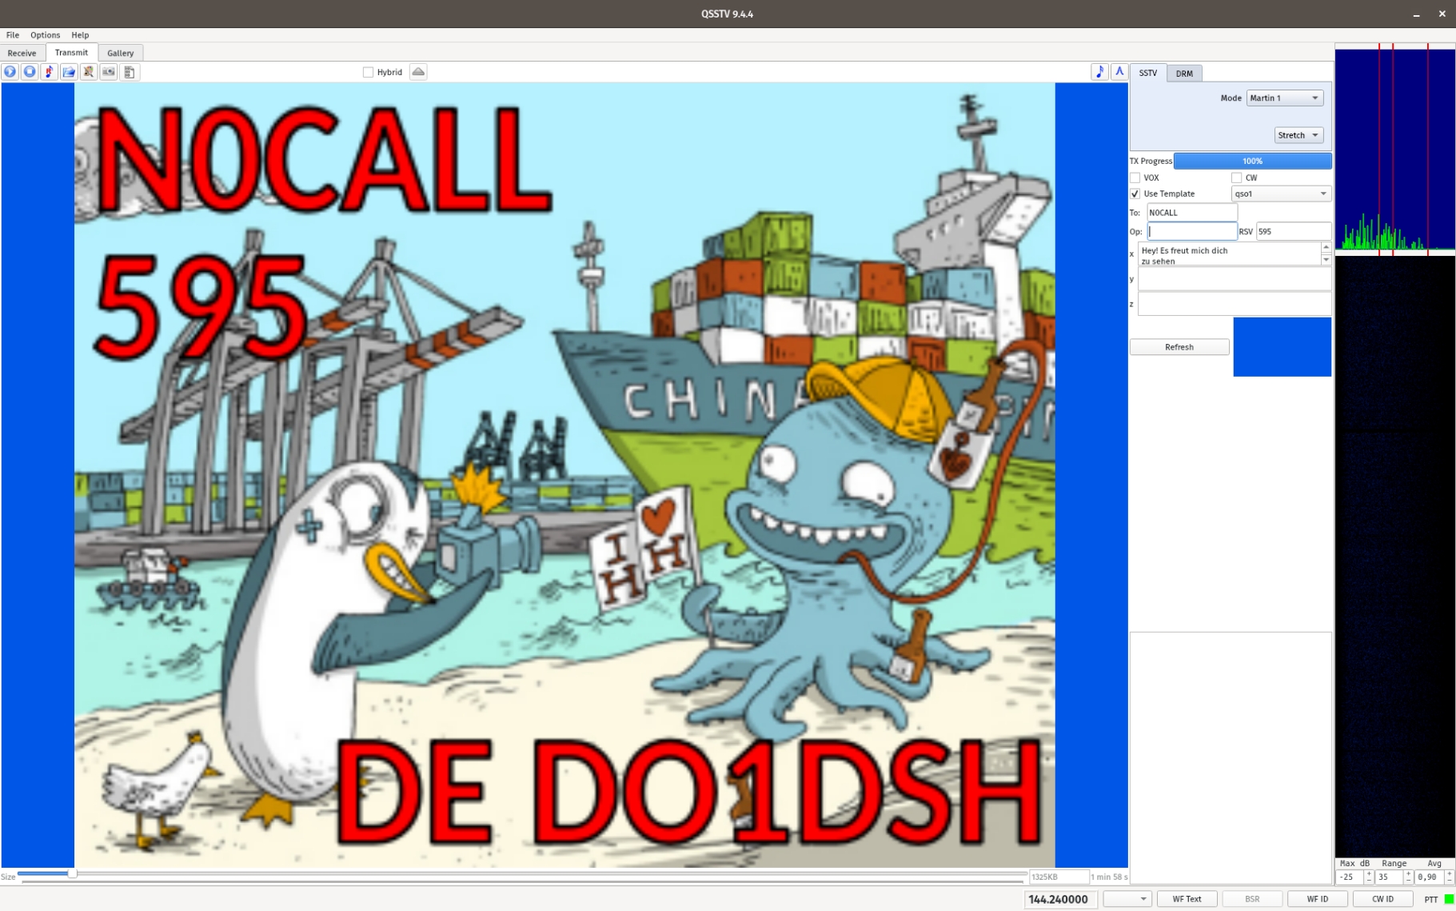Expand the Stretch dropdown

point(1298,135)
